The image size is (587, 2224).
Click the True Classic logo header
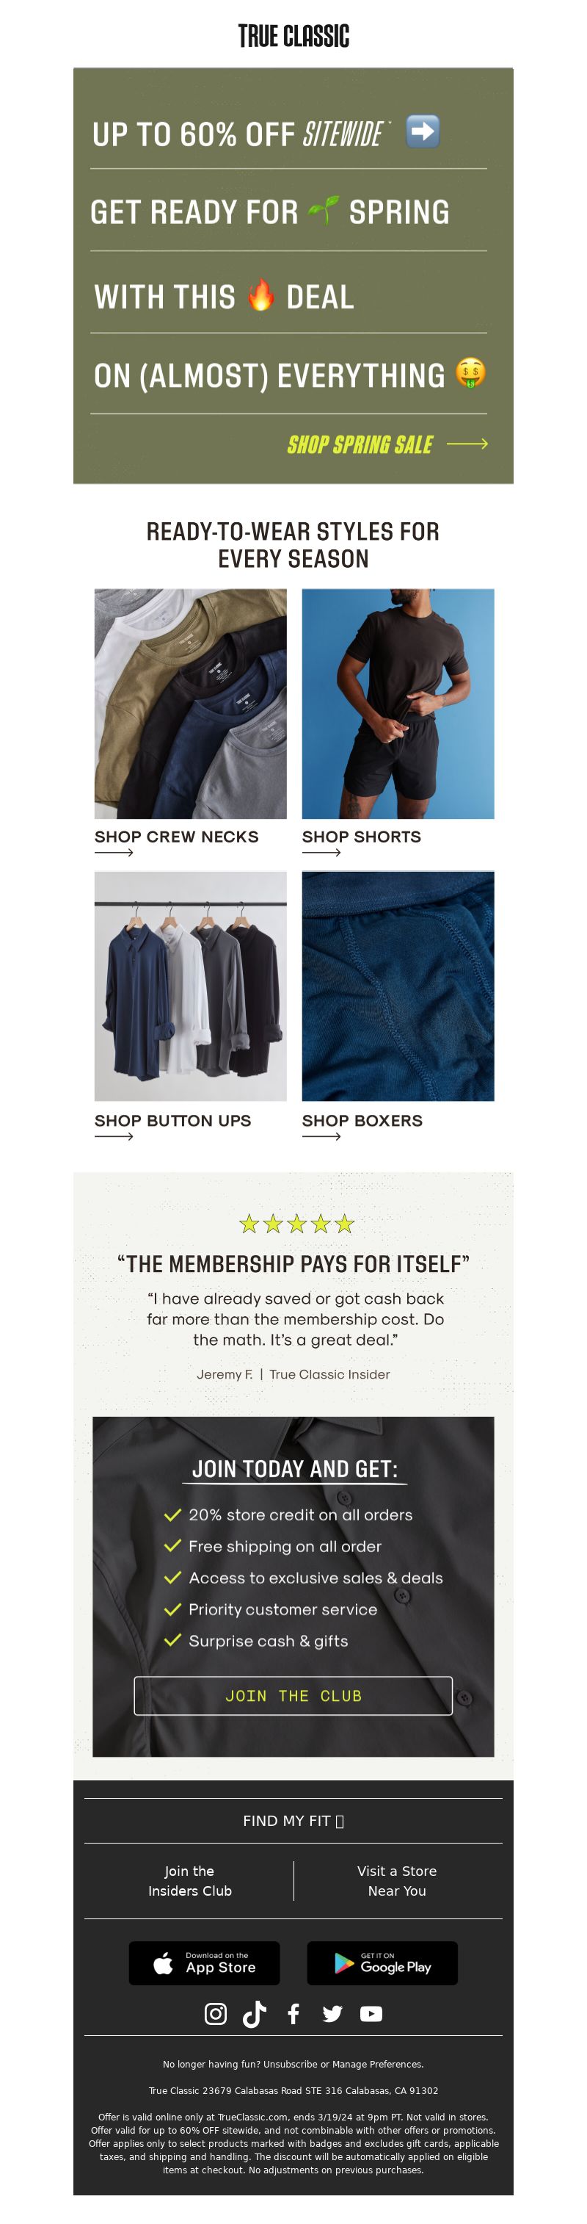[293, 36]
